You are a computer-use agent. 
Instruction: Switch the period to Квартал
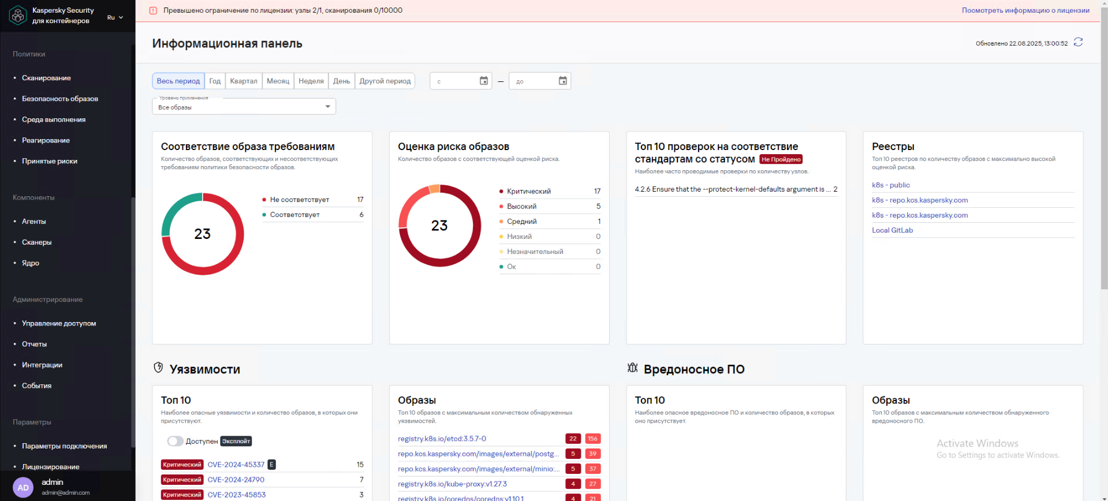244,81
